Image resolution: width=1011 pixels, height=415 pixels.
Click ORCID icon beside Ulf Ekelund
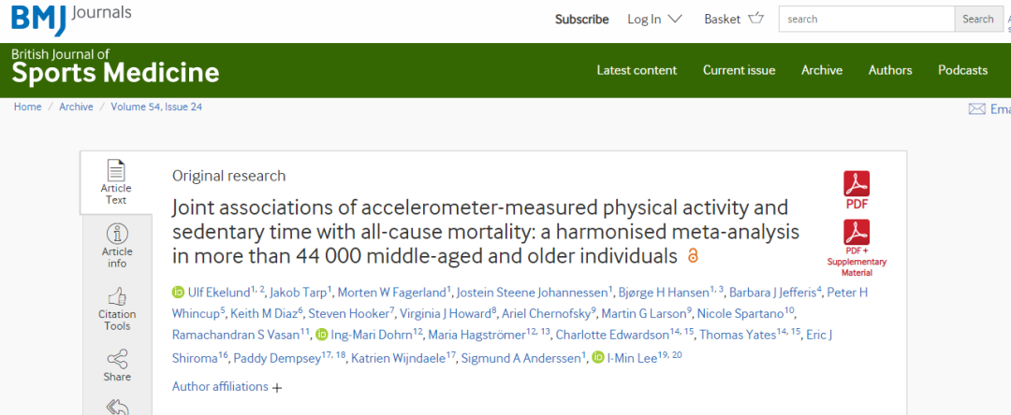[x=179, y=293]
